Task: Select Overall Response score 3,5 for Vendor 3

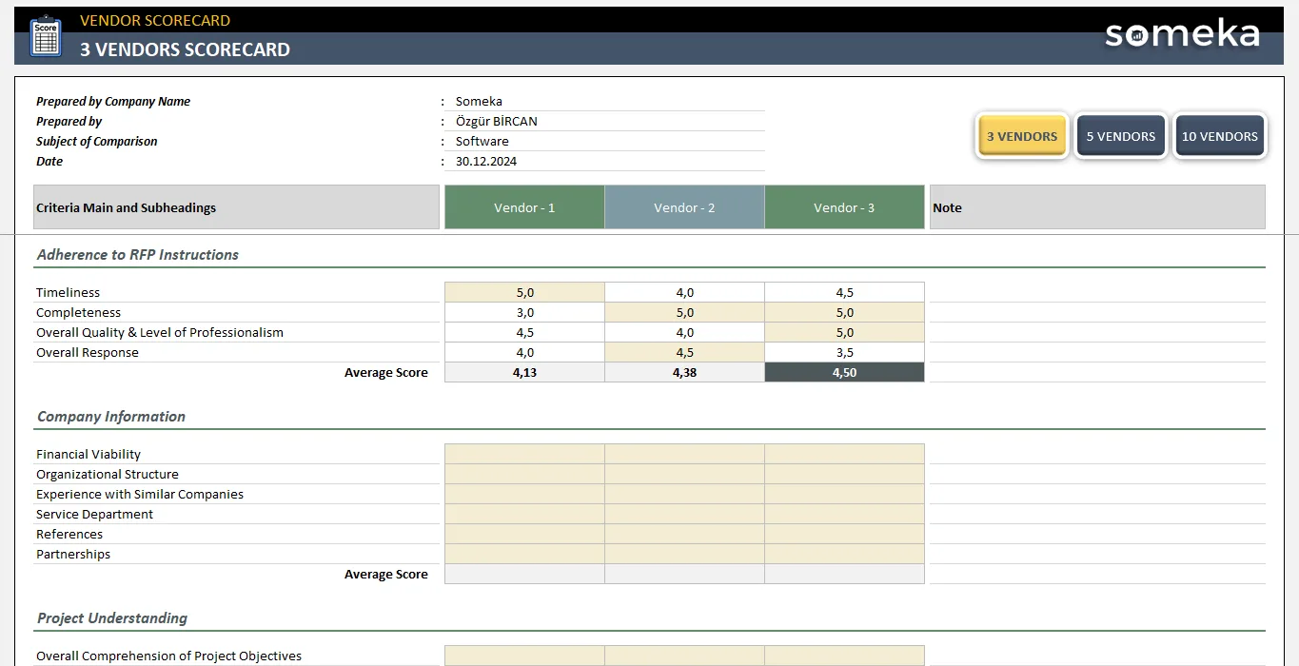Action: click(844, 352)
